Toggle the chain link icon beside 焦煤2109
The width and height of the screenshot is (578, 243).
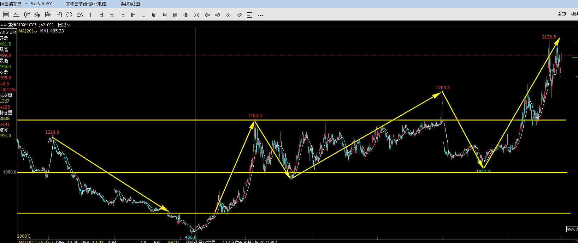point(4,25)
